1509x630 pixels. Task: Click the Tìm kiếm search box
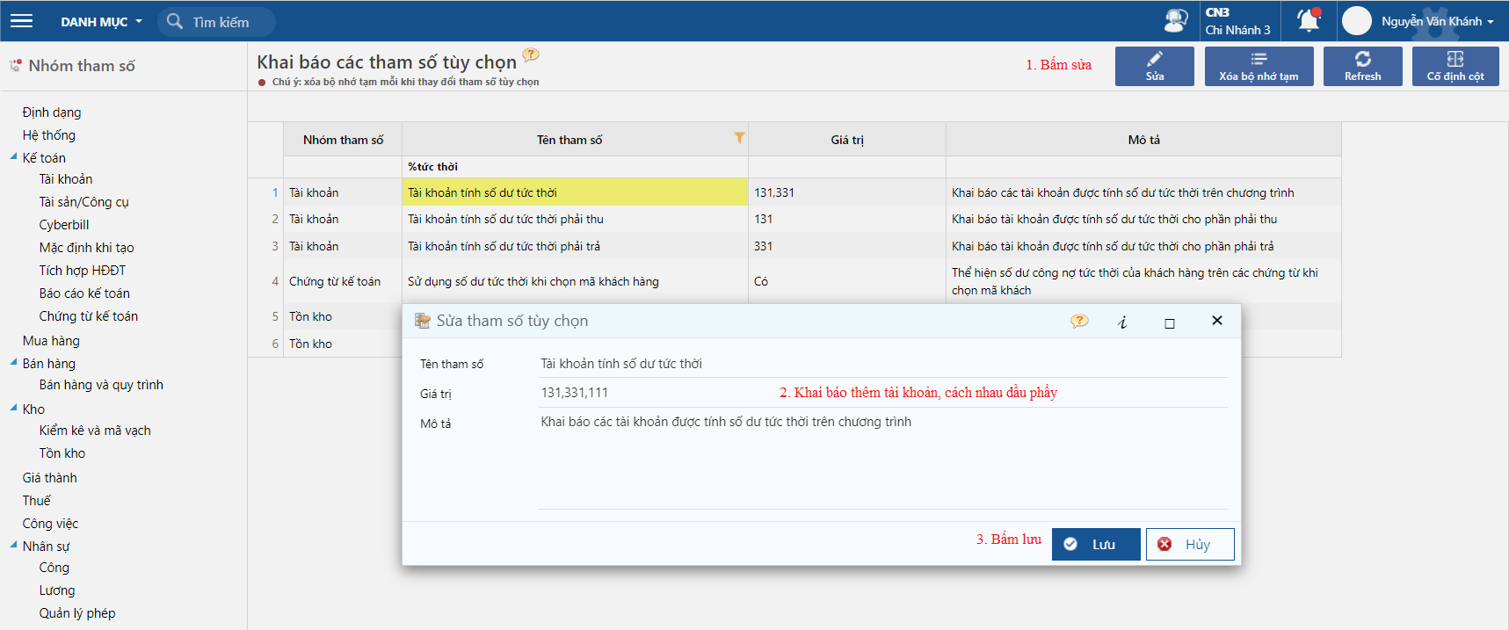tap(220, 22)
